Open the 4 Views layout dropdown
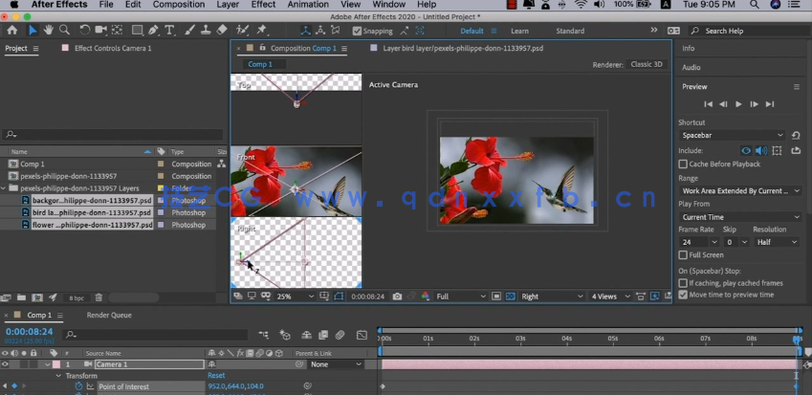812x395 pixels. (x=610, y=296)
